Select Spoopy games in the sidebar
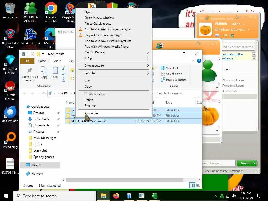This screenshot has width=268, height=201. coord(44,157)
